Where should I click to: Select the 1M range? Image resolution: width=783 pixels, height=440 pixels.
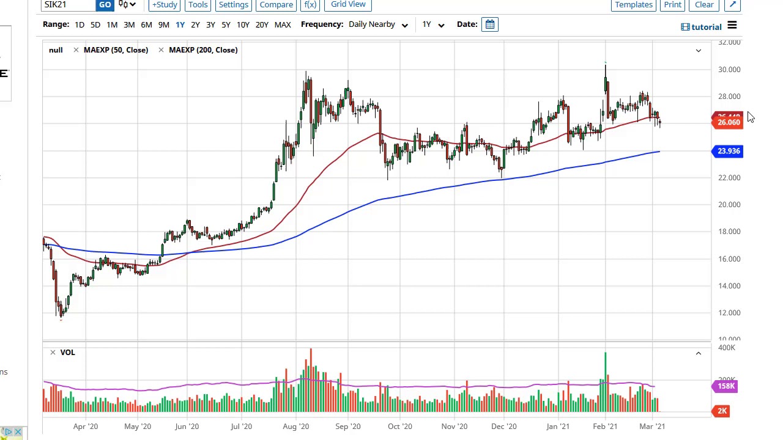pos(112,24)
